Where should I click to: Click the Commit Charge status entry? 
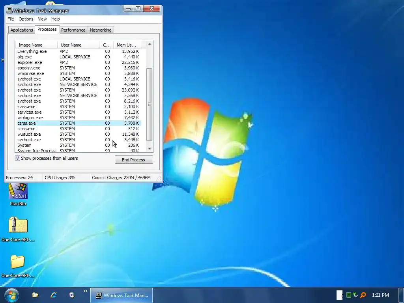click(122, 178)
